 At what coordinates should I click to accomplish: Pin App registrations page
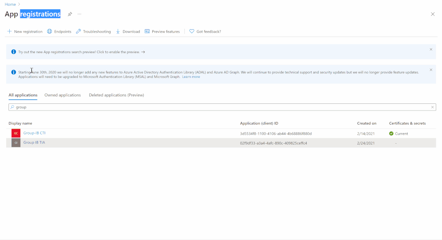[70, 14]
